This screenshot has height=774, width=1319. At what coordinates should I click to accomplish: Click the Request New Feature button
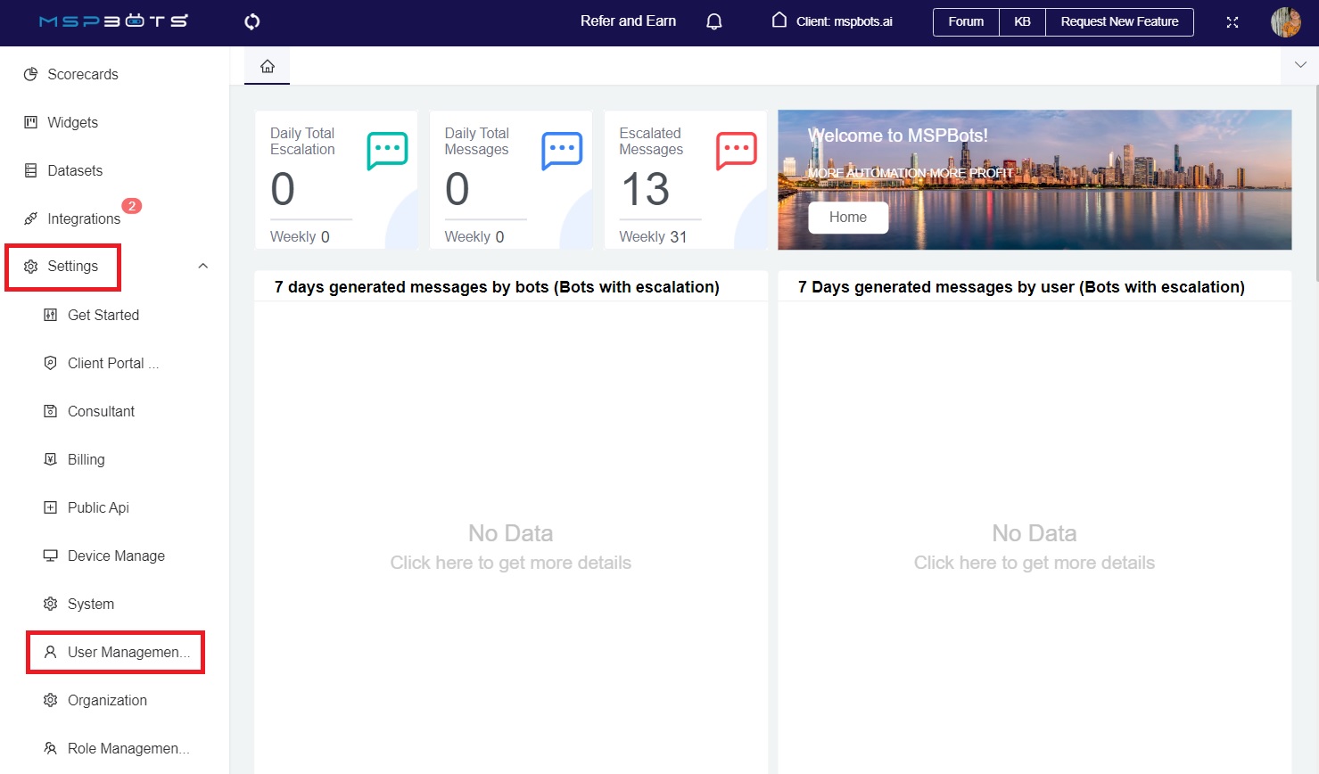1119,21
